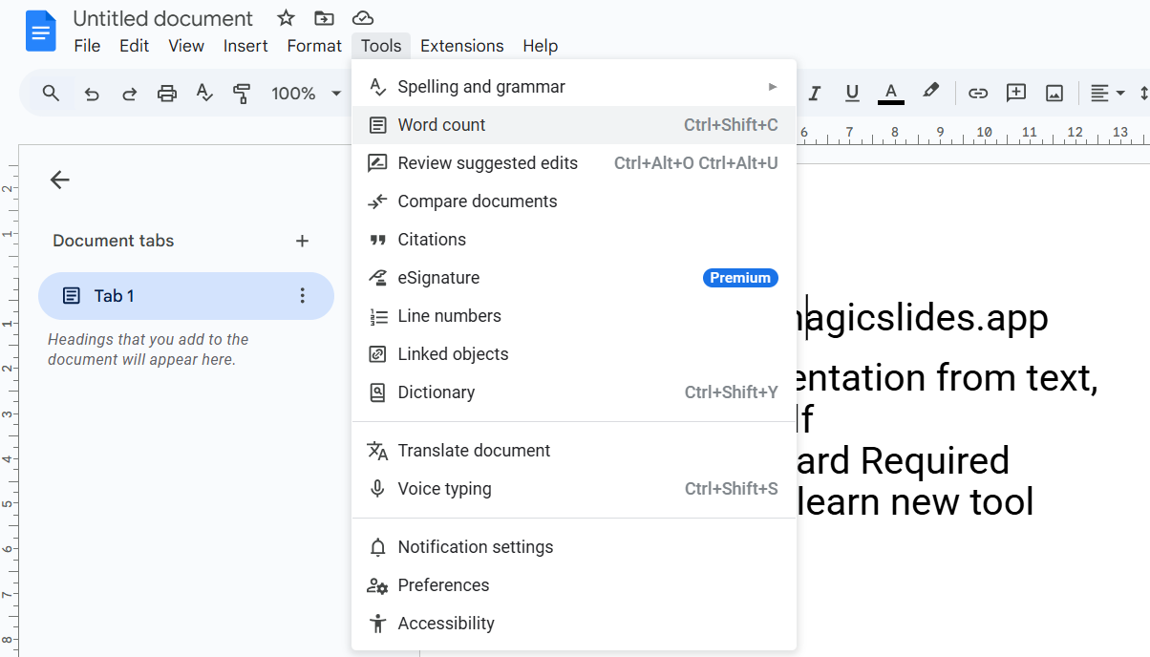The height and width of the screenshot is (657, 1150).
Task: Toggle italic formatting
Action: (x=815, y=93)
